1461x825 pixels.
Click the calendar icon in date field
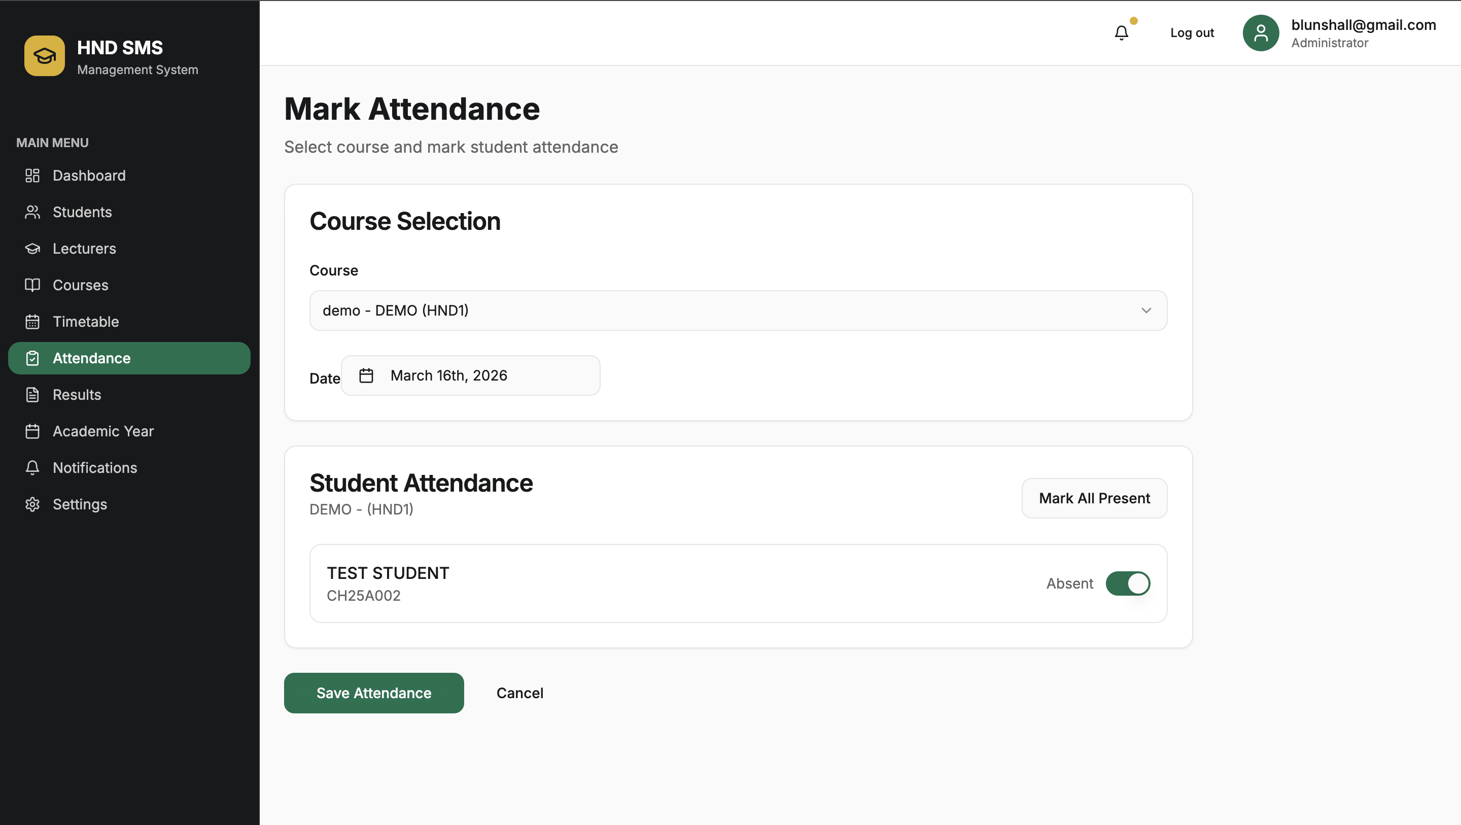(x=366, y=375)
